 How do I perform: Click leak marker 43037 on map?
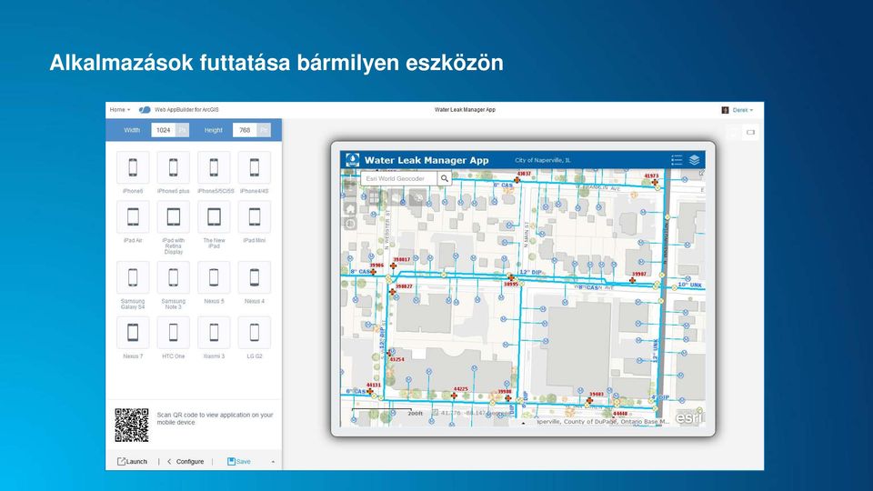click(x=517, y=180)
